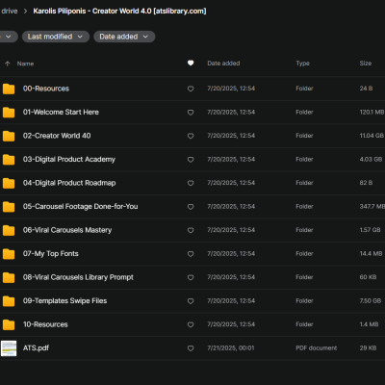Click the 11.04 GB size value

372,136
